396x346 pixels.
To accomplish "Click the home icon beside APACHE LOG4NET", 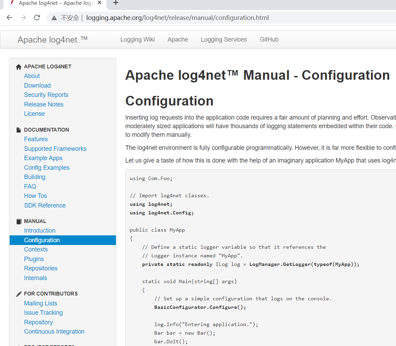I will [19, 67].
